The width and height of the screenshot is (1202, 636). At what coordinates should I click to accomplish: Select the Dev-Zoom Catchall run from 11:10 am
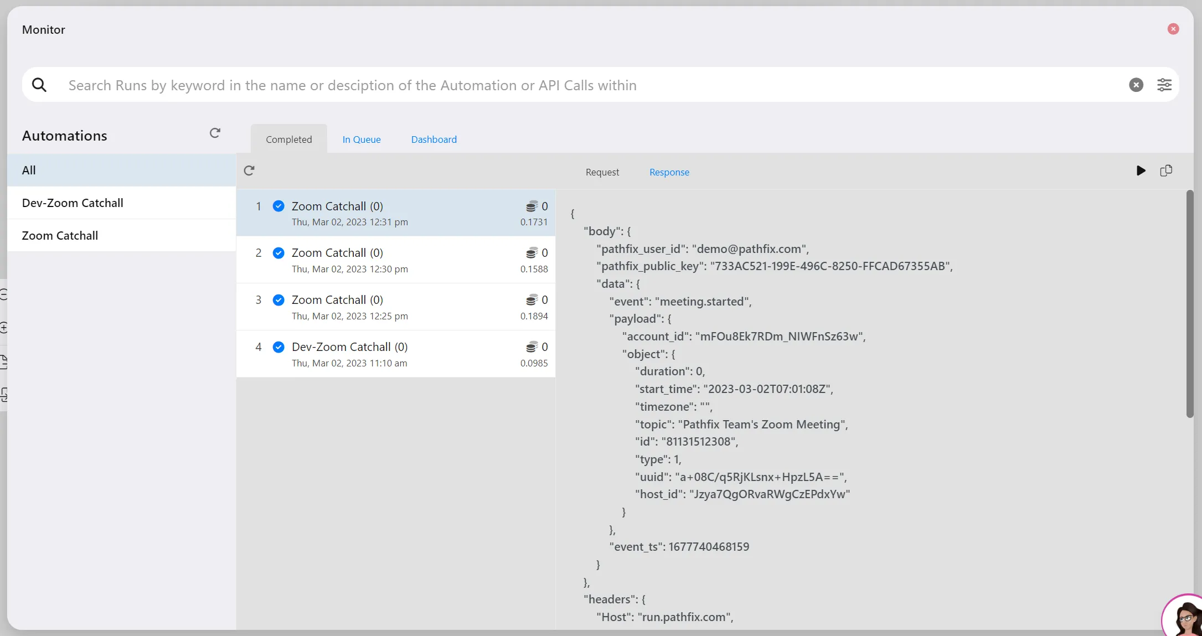396,354
